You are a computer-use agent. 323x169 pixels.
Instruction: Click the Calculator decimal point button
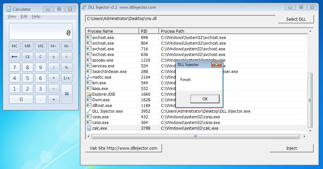41,100
